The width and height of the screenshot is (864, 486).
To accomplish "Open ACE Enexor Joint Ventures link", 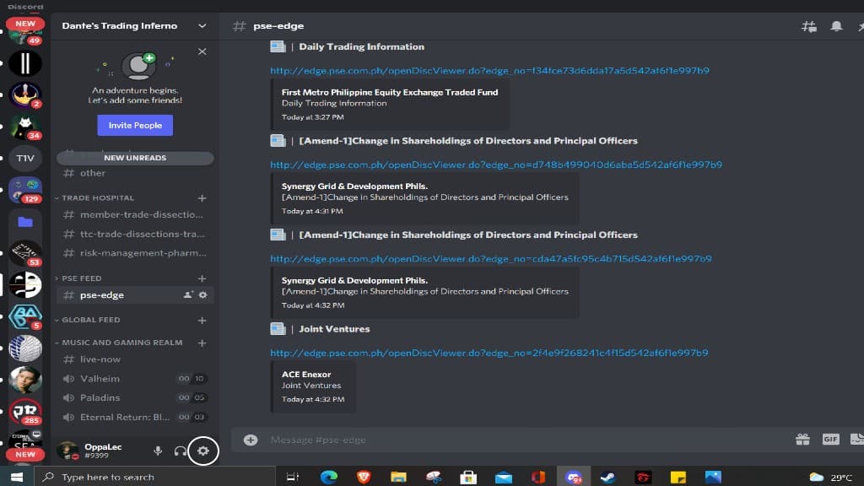I will pyautogui.click(x=489, y=353).
